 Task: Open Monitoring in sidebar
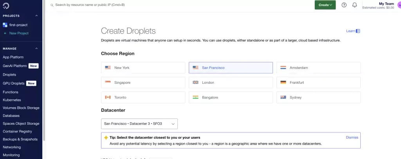click(x=11, y=155)
